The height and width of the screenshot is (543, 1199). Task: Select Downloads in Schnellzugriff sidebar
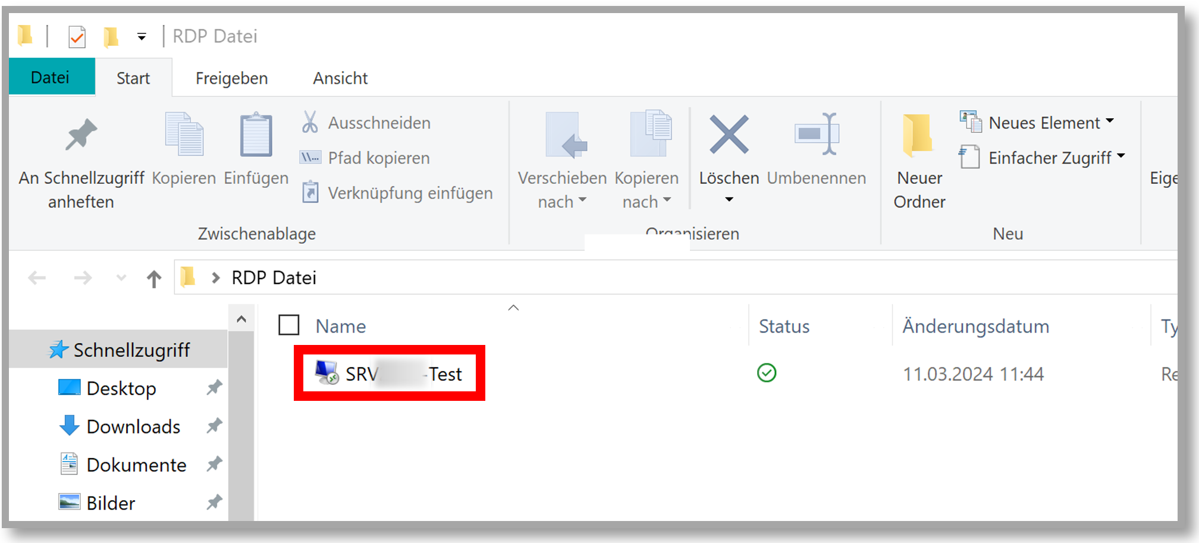point(133,426)
